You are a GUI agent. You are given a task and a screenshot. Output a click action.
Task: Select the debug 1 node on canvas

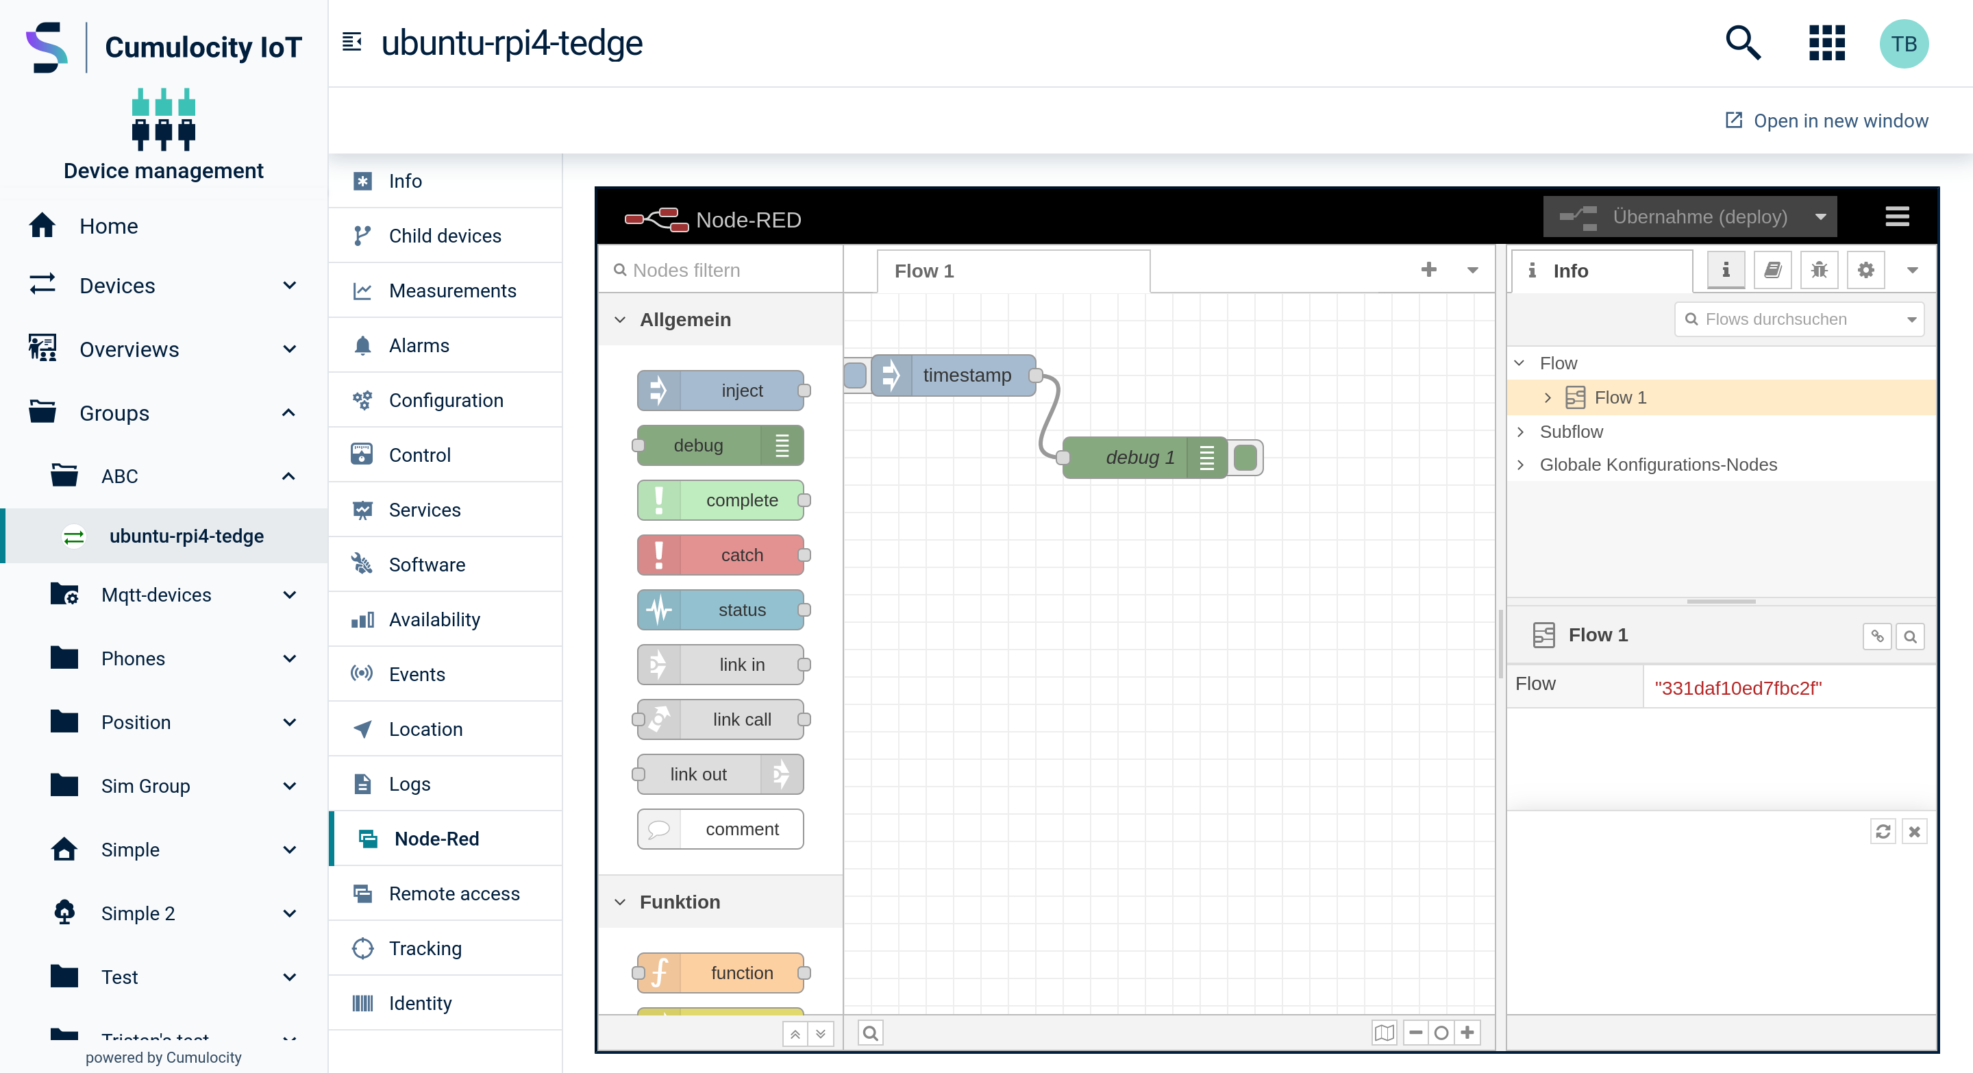coord(1144,457)
